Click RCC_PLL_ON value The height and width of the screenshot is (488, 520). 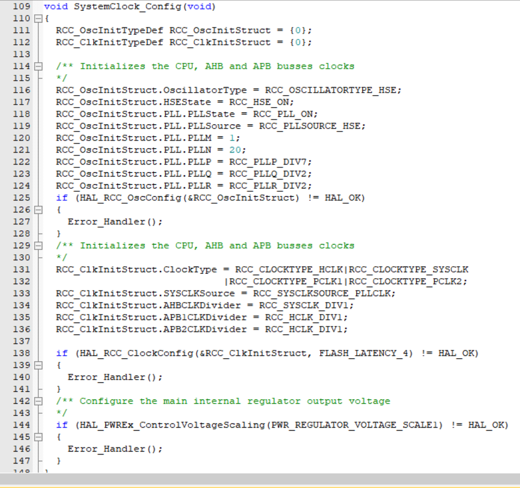point(283,114)
